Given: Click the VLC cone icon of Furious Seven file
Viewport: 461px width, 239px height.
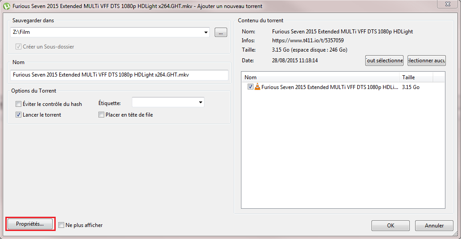Looking at the screenshot, I should pyautogui.click(x=257, y=87).
